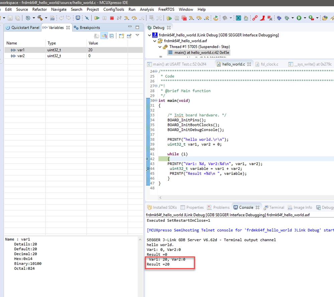This screenshot has width=334, height=297.
Task: Click the Save icon in the toolbar
Action: click(10, 18)
